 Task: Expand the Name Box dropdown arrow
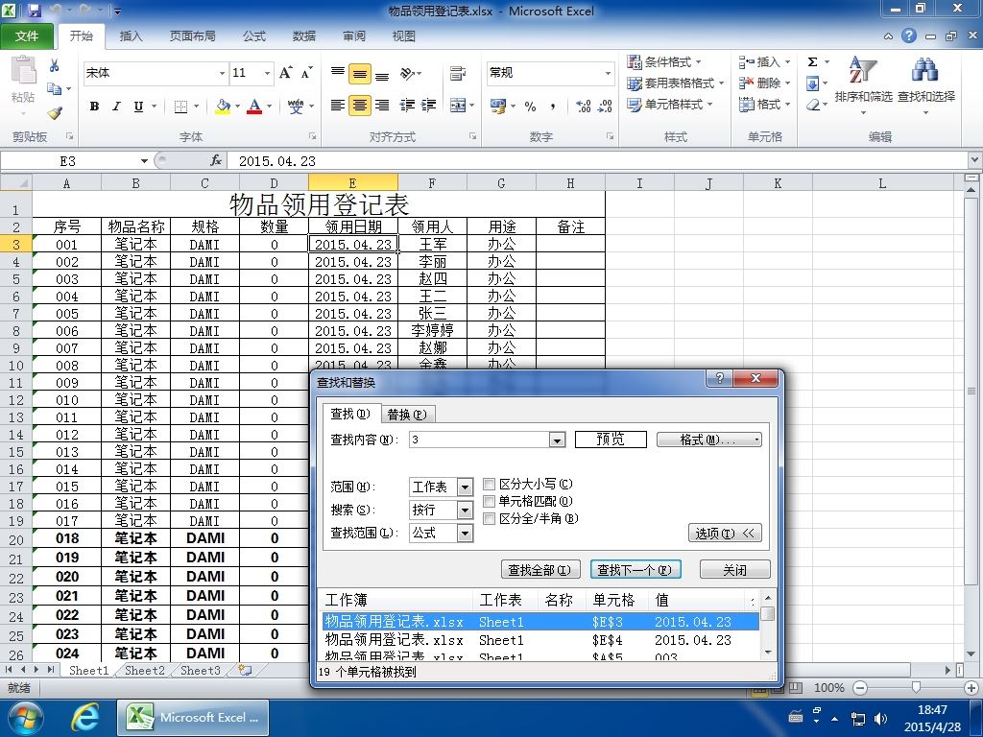point(144,161)
